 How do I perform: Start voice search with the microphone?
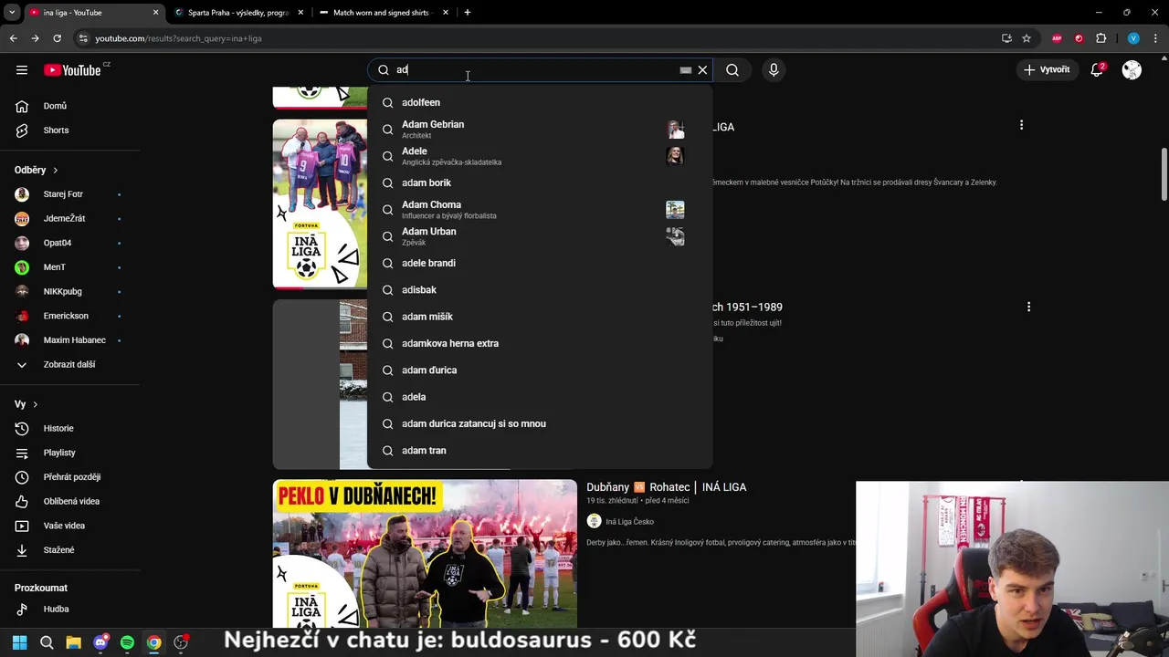click(x=774, y=70)
